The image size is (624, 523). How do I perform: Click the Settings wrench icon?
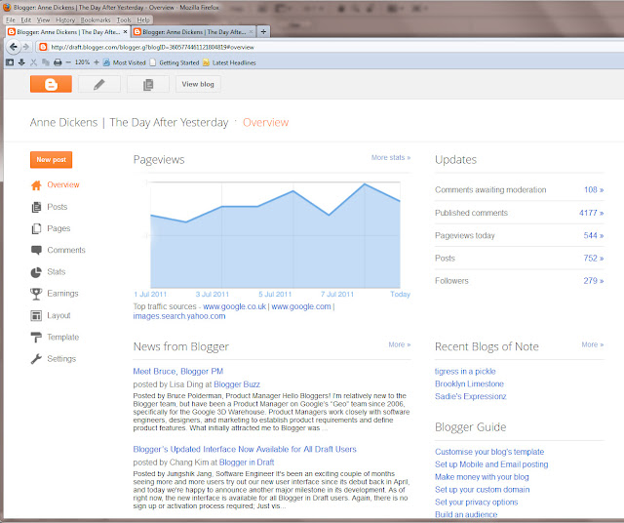pyautogui.click(x=36, y=359)
